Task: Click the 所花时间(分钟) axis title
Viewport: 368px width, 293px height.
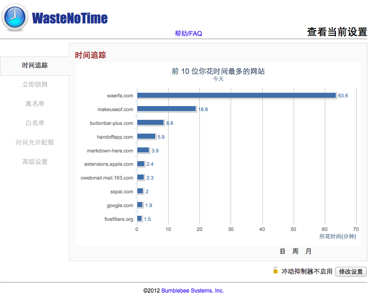Action: 338,237
